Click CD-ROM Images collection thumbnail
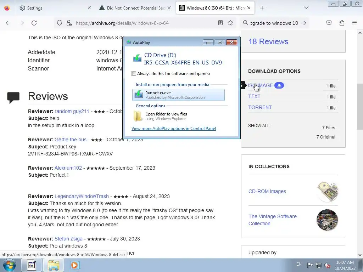 click(327, 192)
